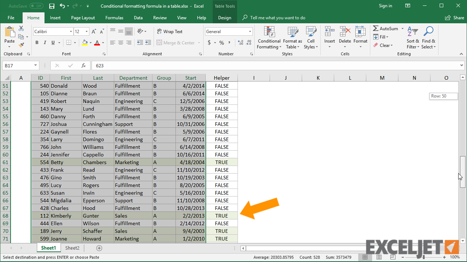Screen dimensions: 467x262
Task: Toggle italic formatting
Action: coord(44,43)
